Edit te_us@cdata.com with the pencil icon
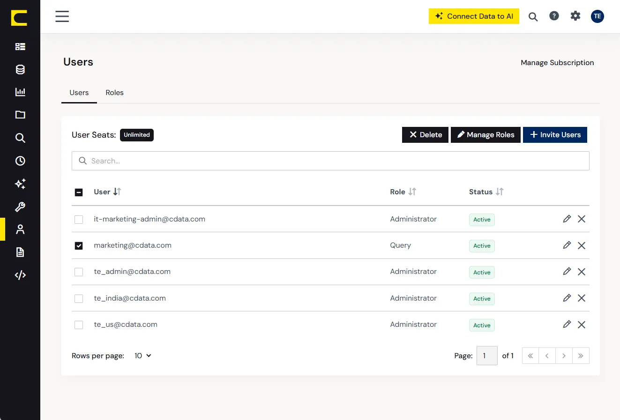Viewport: 620px width, 420px height. point(567,324)
